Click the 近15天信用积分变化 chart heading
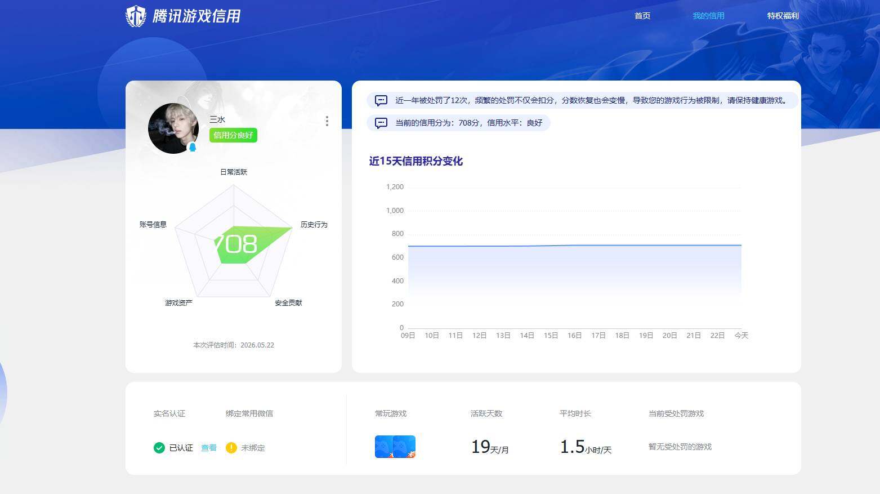 point(416,161)
